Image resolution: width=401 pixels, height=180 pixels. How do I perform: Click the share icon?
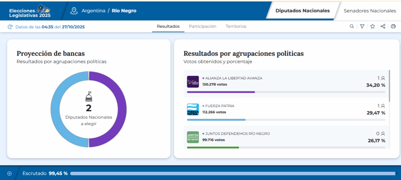383,27
